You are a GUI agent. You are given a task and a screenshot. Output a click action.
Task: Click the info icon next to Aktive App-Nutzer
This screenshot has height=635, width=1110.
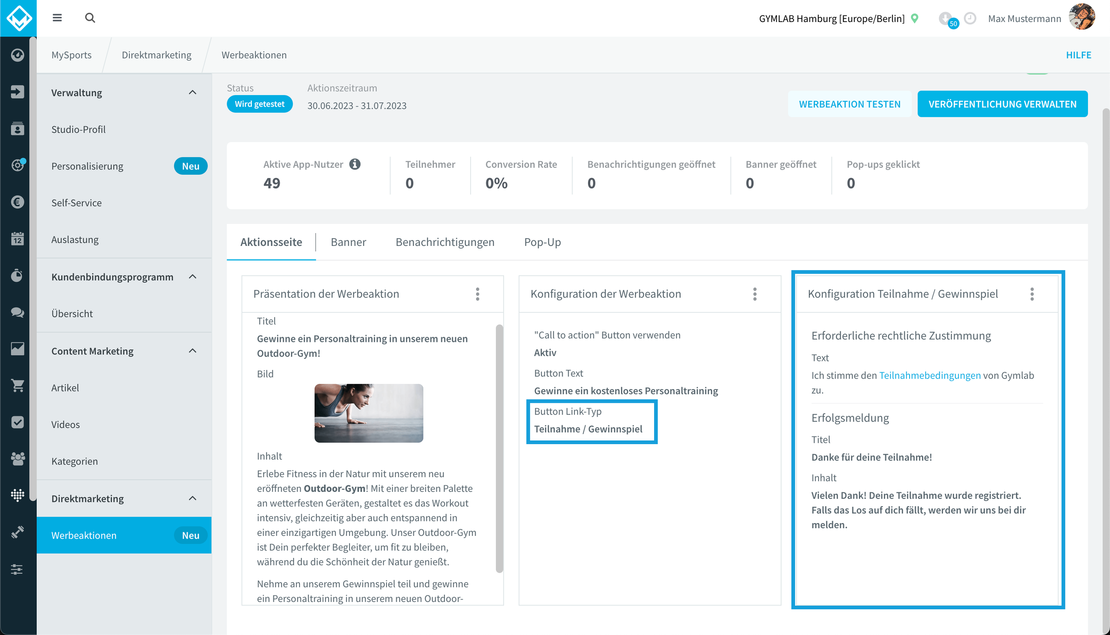tap(355, 164)
